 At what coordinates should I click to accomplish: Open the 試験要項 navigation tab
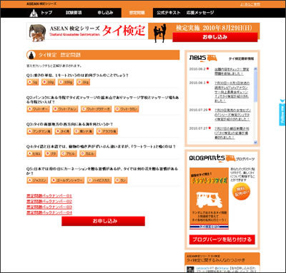(74, 13)
